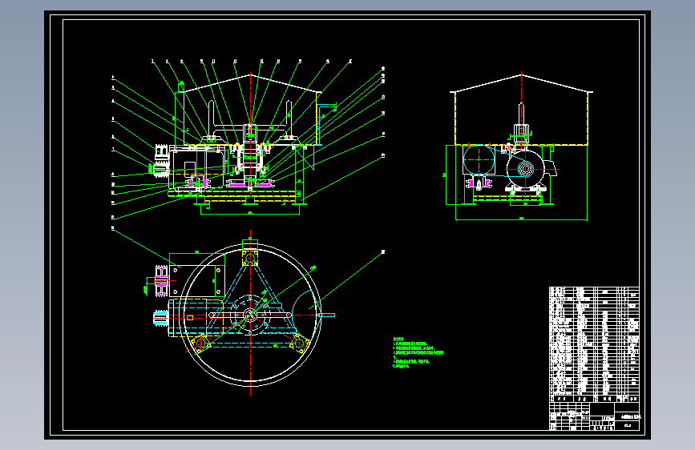Click the central hub of the plan view
The width and height of the screenshot is (695, 450).
click(x=250, y=315)
